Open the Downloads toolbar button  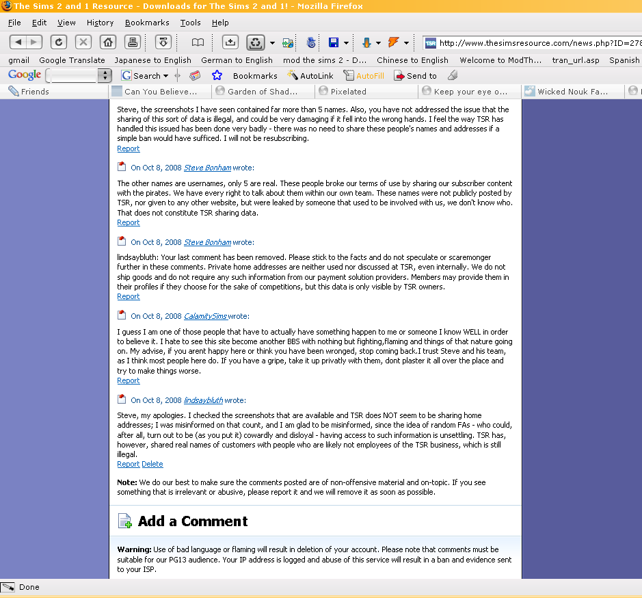click(x=163, y=42)
